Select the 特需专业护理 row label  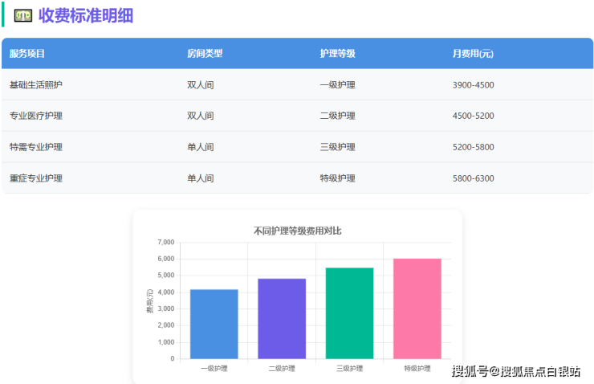pos(35,147)
